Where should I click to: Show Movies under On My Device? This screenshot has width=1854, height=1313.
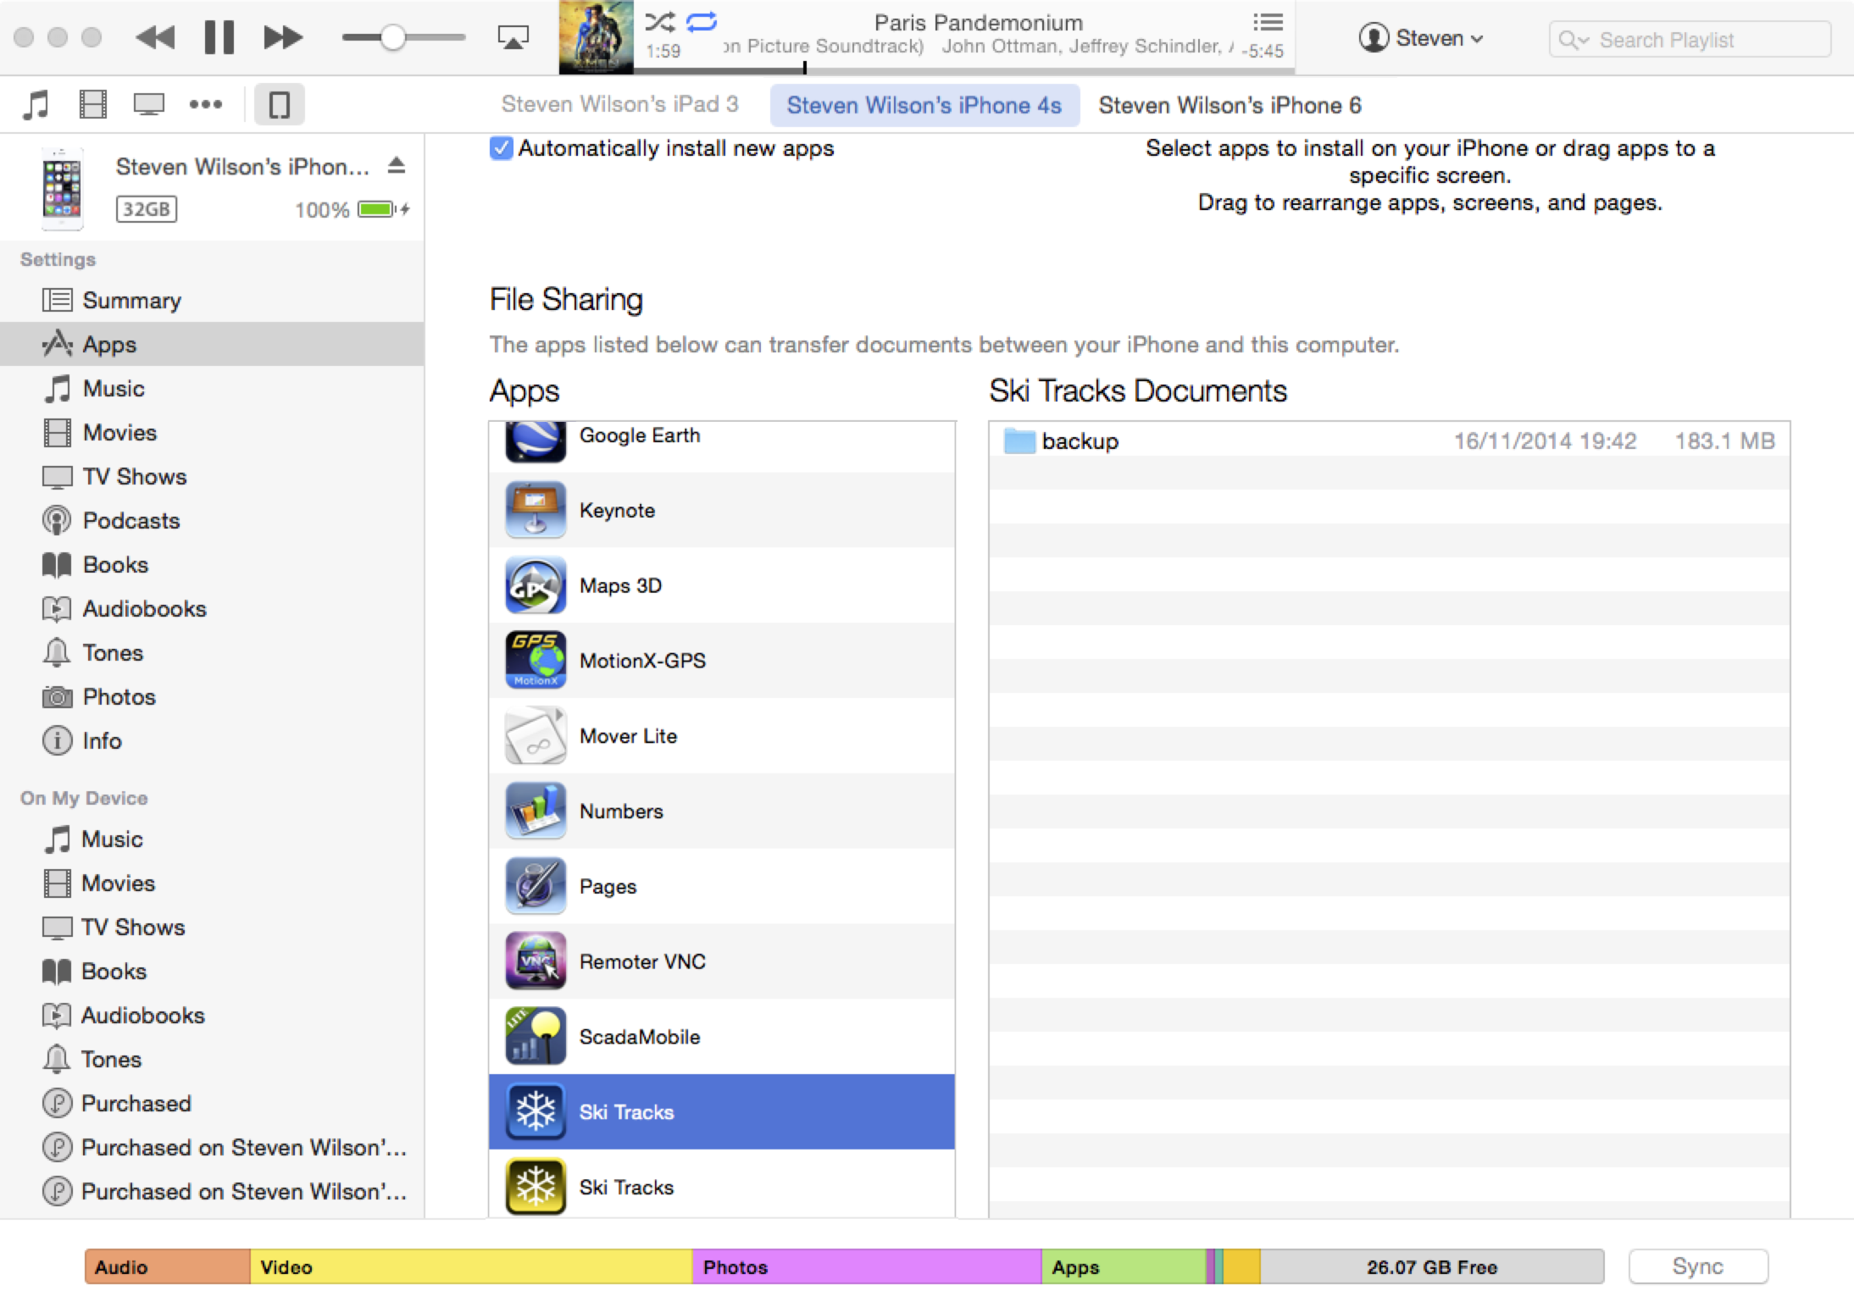click(212, 883)
